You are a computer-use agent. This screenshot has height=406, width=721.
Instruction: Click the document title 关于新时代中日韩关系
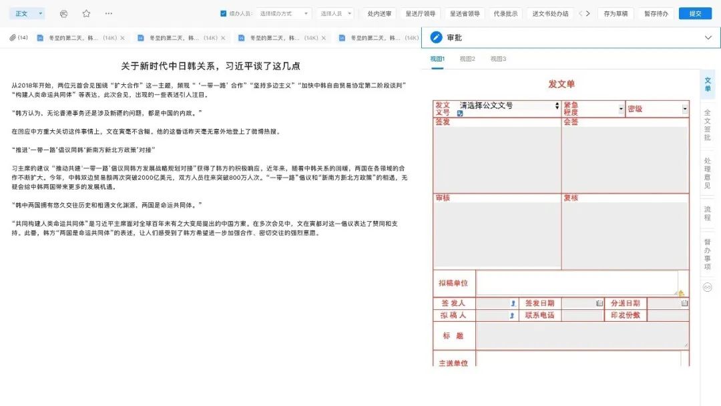[x=210, y=65]
